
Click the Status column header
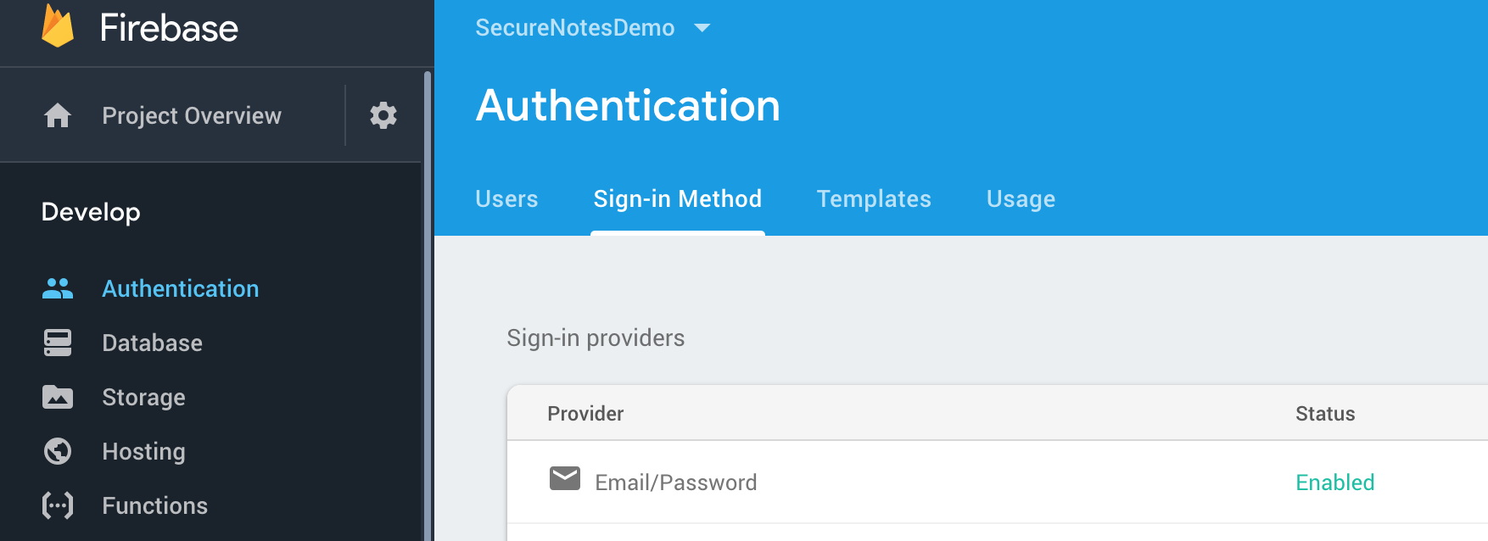1325,413
